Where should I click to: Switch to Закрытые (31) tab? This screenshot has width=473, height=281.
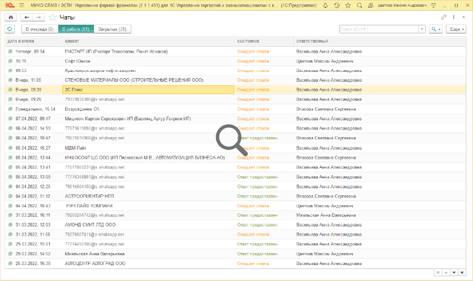(x=112, y=29)
